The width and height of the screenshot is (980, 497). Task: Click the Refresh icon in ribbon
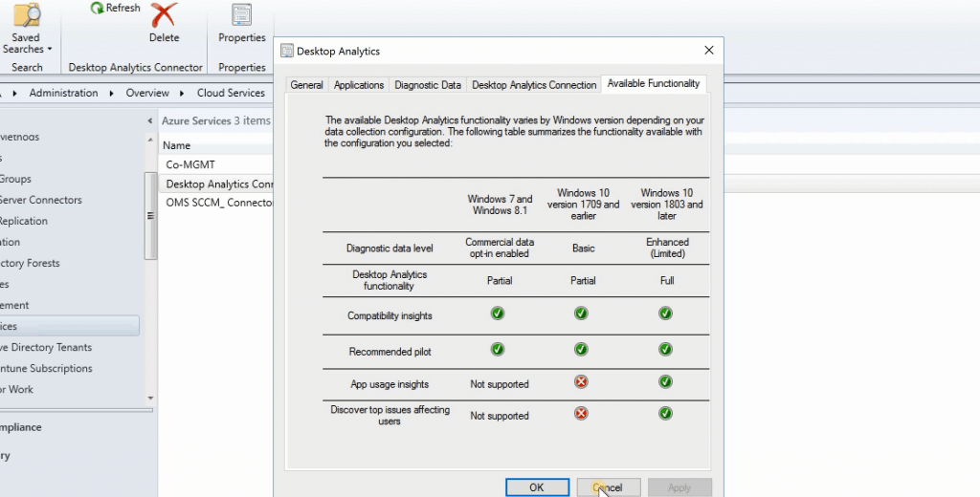[97, 8]
